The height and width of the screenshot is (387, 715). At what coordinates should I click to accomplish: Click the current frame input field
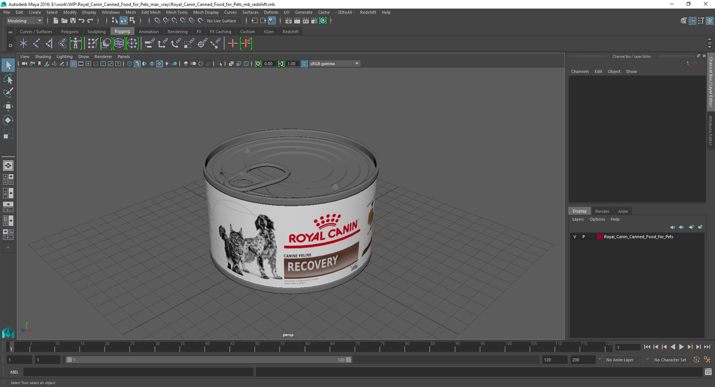(x=628, y=348)
